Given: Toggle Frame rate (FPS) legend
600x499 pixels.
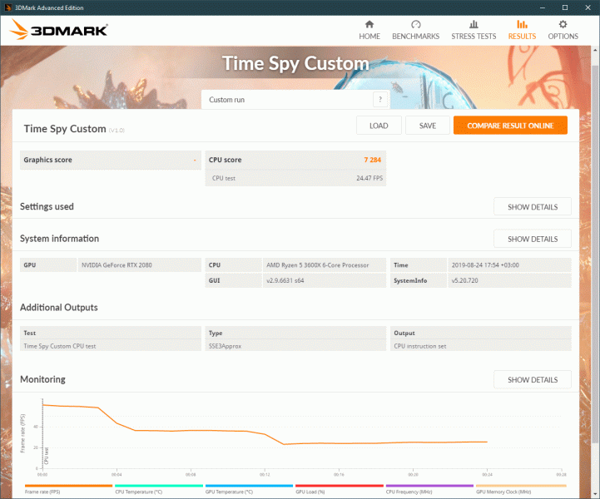Looking at the screenshot, I should (68, 489).
